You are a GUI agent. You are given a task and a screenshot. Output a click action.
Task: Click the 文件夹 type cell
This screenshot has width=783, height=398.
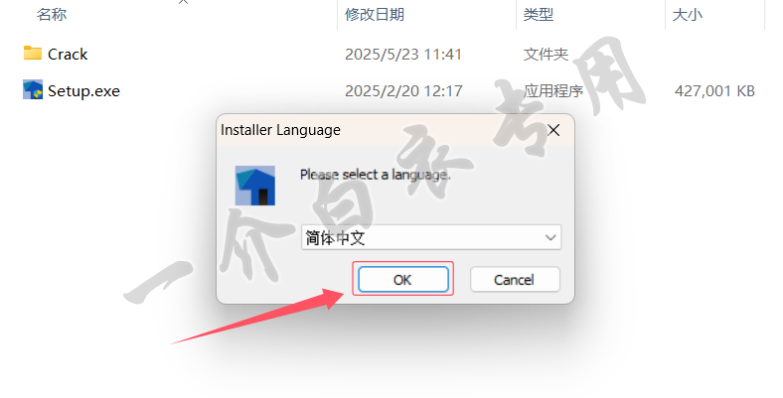coord(546,54)
